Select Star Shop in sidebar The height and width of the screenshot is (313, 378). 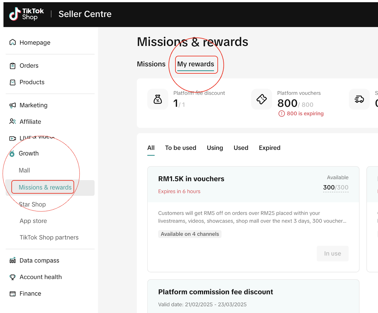[x=32, y=204]
